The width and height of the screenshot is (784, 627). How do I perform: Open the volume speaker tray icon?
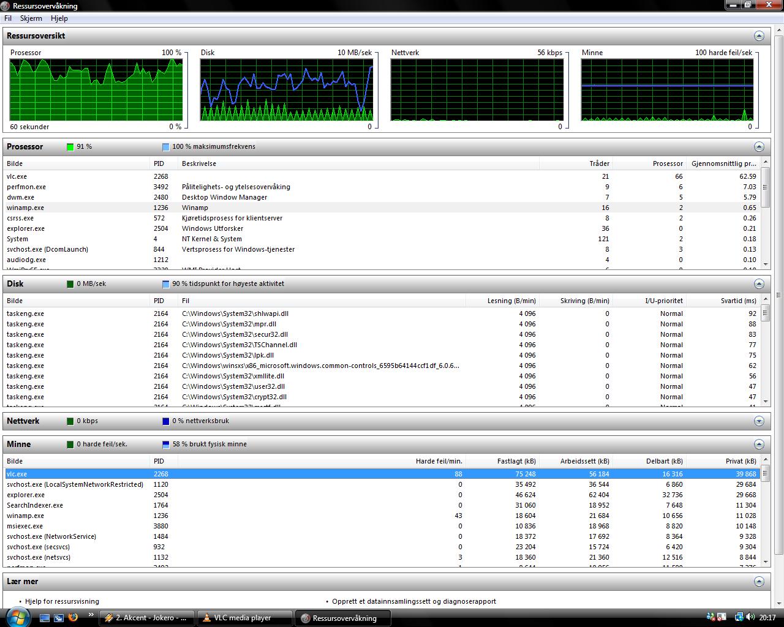[x=750, y=618]
